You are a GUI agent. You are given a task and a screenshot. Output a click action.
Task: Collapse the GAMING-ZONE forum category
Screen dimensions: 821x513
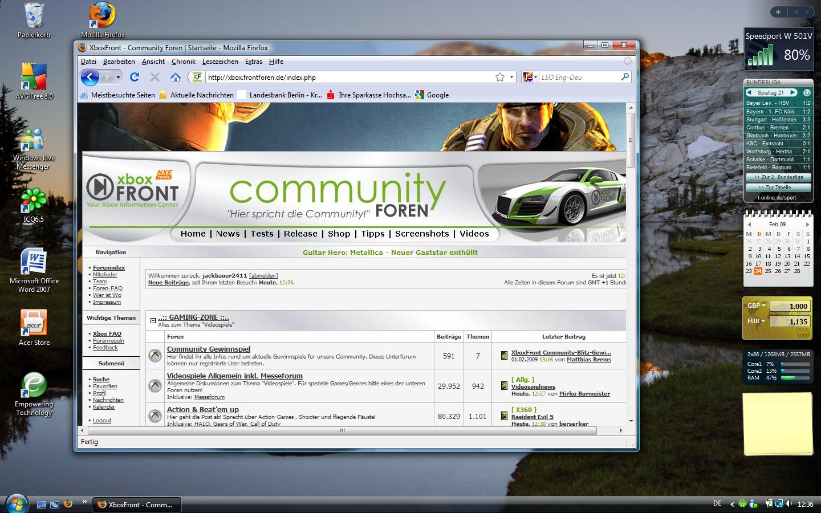(153, 320)
